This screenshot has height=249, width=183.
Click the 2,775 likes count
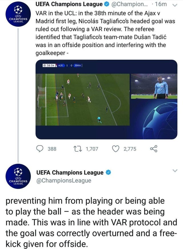click(x=130, y=149)
